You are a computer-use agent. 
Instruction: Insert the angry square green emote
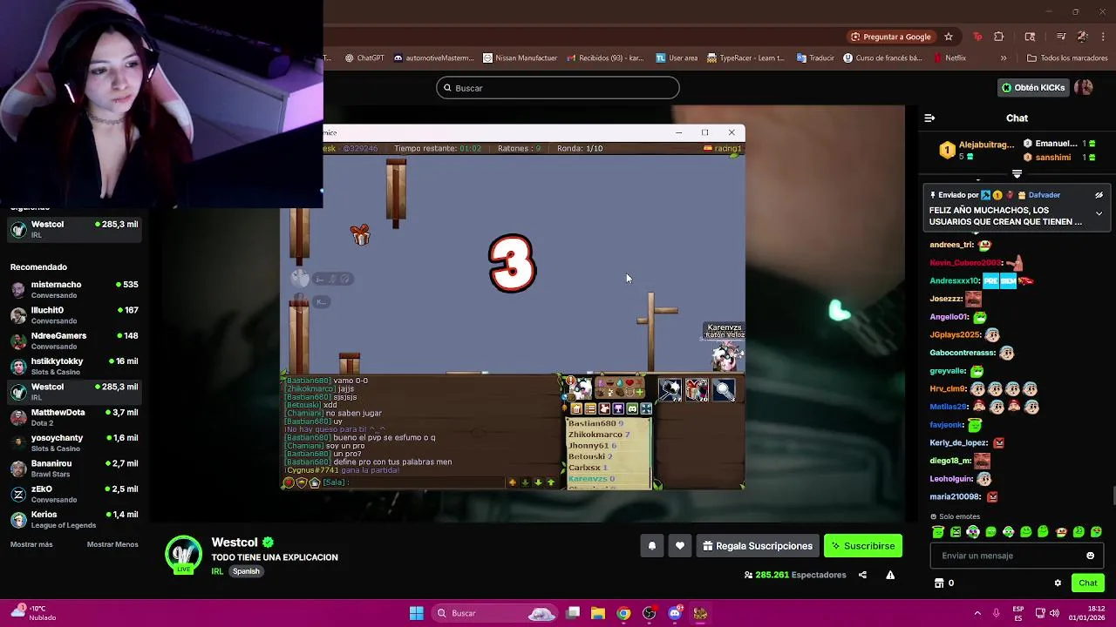coord(956,532)
